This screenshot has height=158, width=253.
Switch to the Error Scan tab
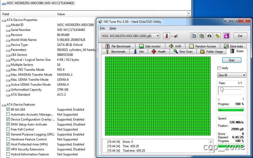183,52
